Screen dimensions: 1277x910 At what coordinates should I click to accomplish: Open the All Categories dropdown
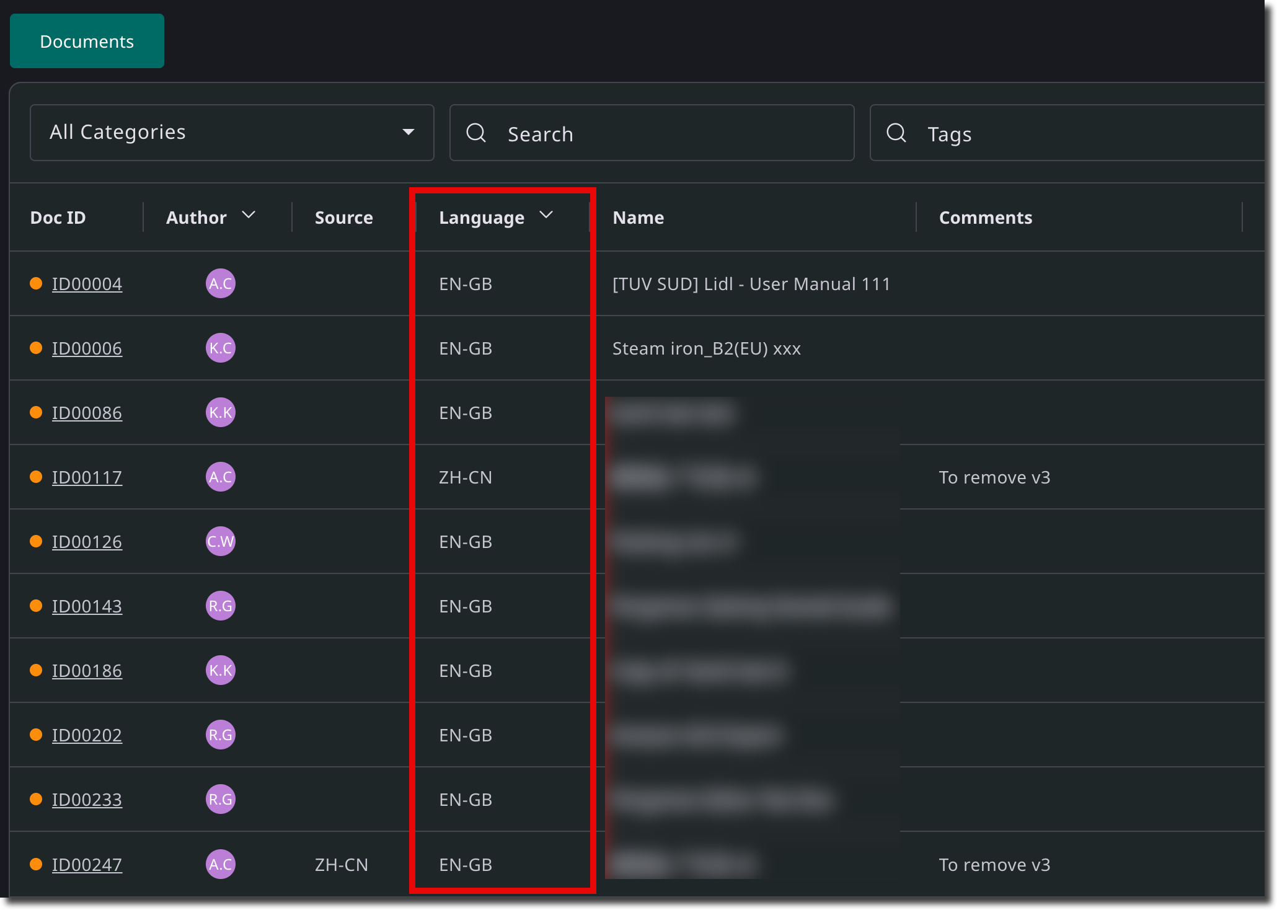(x=232, y=133)
